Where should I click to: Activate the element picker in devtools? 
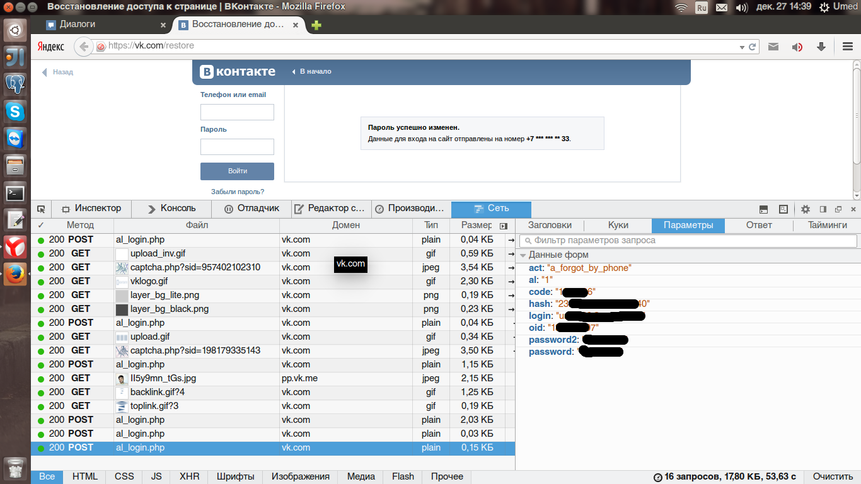(x=41, y=209)
